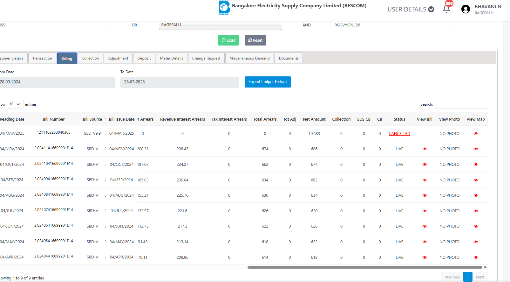The image size is (510, 282).
Task: Go to the Previous page
Action: (x=452, y=277)
